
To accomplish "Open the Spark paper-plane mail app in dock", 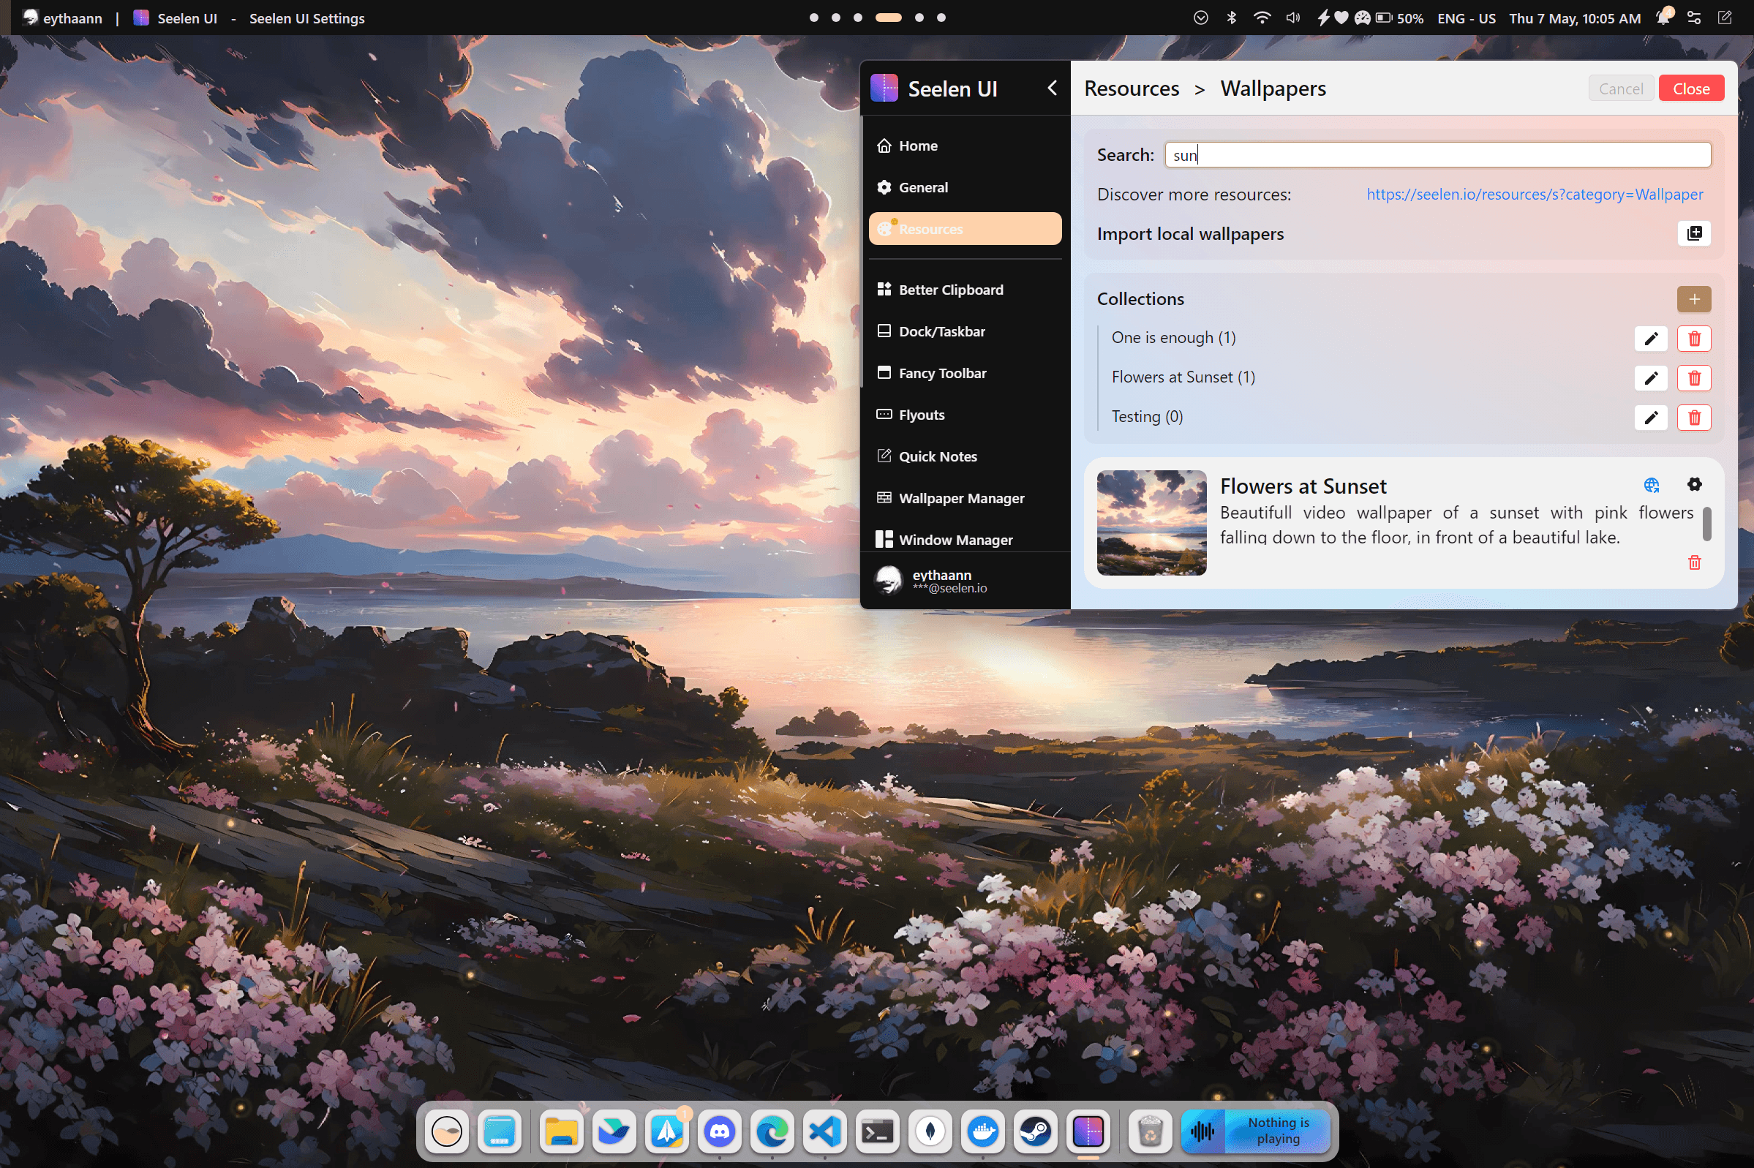I will tap(666, 1131).
